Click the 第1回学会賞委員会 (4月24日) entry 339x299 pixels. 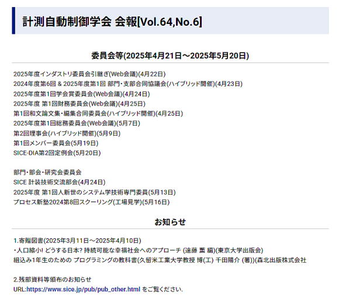point(82,94)
